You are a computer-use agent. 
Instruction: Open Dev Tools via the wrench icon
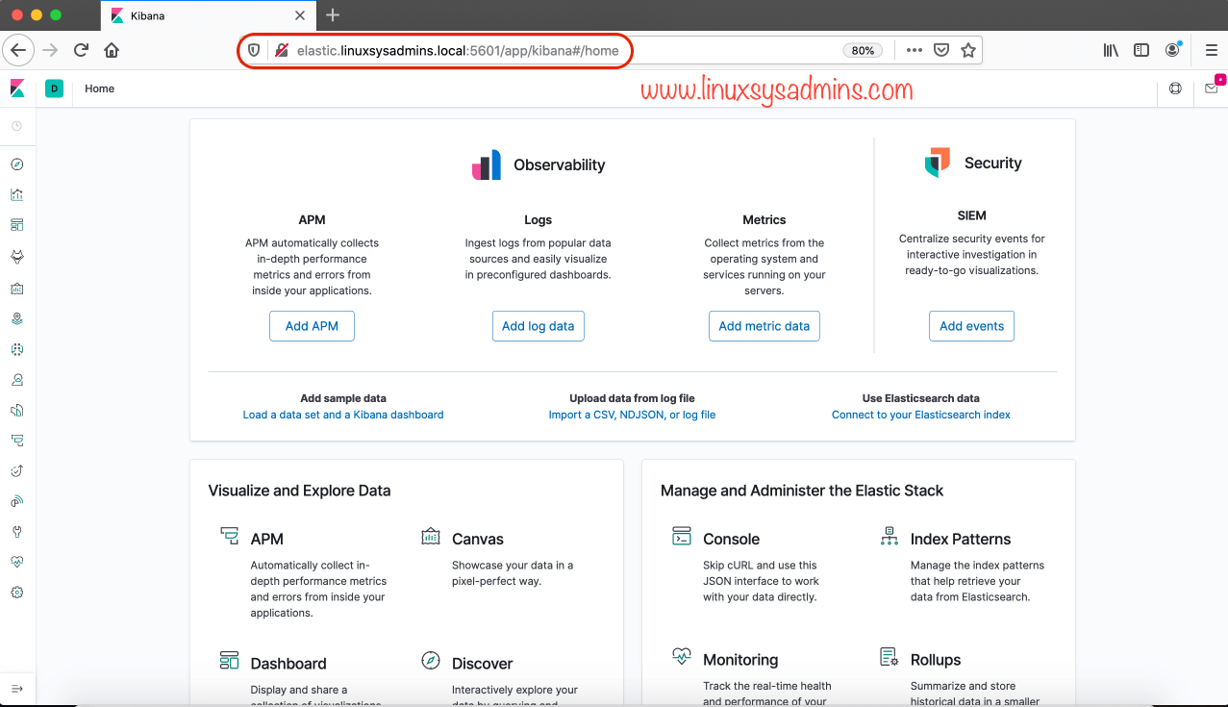click(16, 530)
